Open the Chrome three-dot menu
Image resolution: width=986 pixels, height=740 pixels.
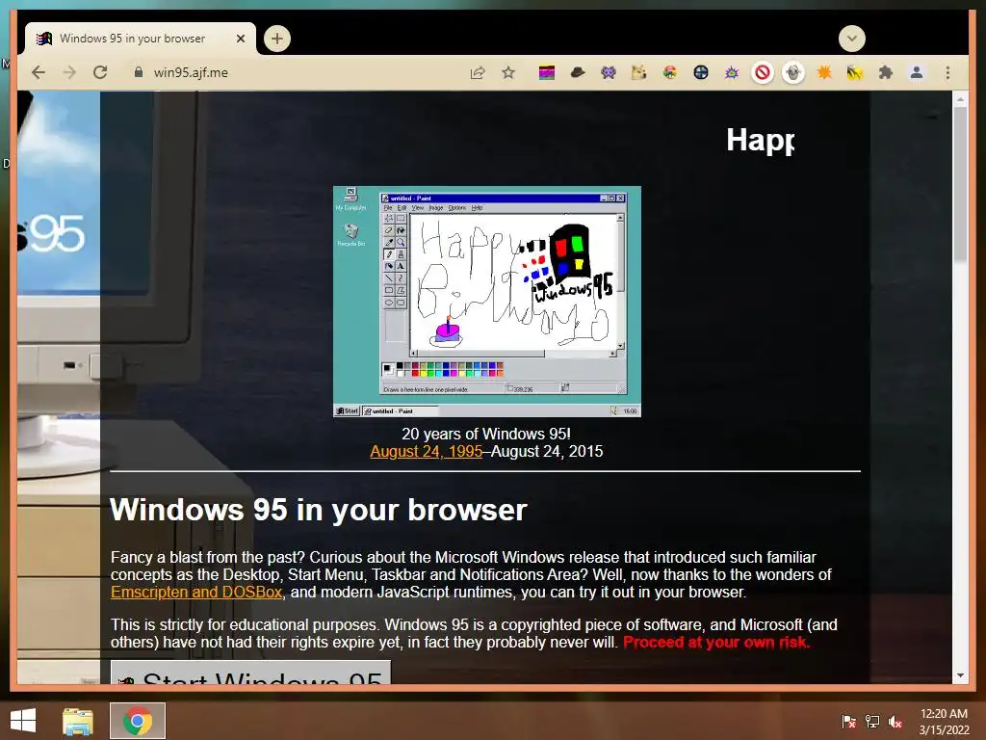[947, 73]
